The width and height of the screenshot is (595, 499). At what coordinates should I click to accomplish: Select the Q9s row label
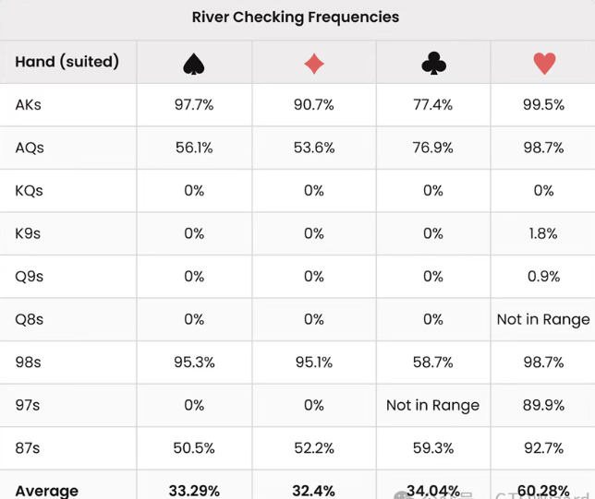click(x=30, y=277)
